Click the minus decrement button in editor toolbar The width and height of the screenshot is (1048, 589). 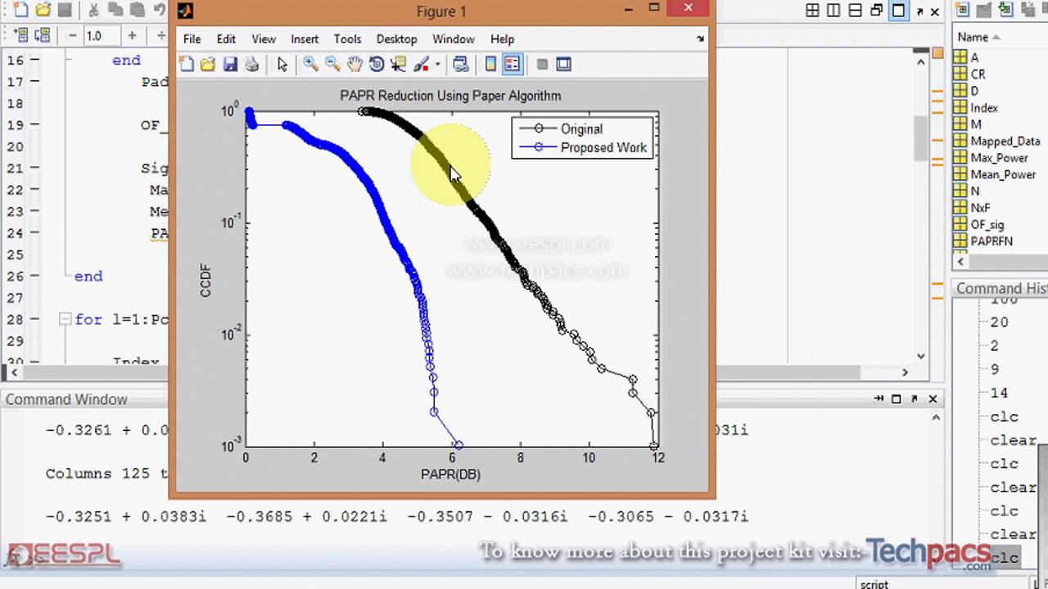[73, 35]
